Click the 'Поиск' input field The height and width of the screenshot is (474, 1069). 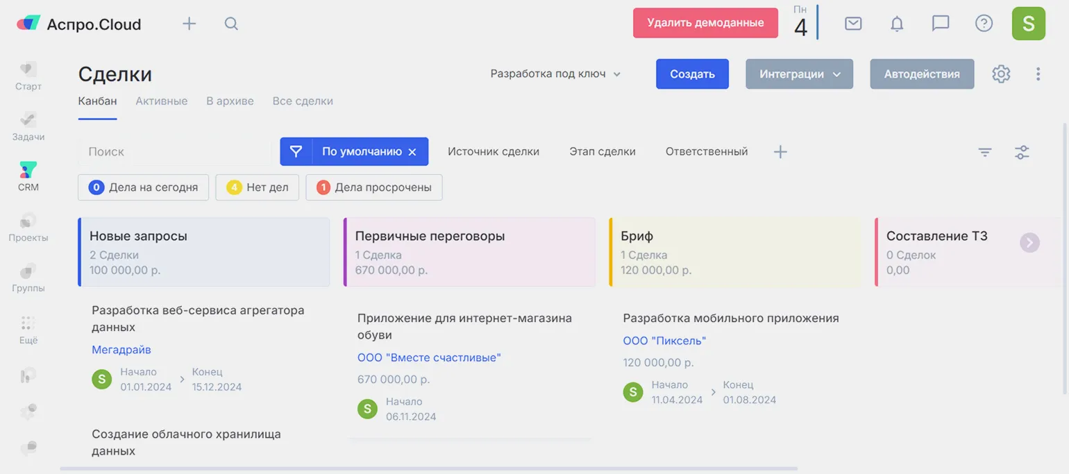(x=174, y=152)
